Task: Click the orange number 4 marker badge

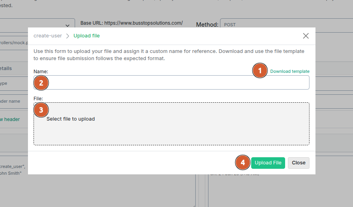Action: [x=242, y=162]
